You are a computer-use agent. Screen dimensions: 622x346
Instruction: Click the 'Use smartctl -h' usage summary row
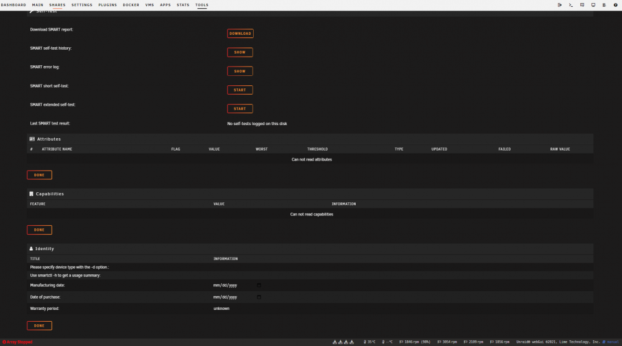pyautogui.click(x=310, y=276)
